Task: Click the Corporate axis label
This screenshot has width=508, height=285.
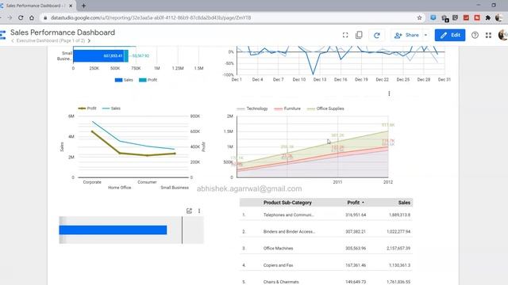Action: [x=92, y=182]
